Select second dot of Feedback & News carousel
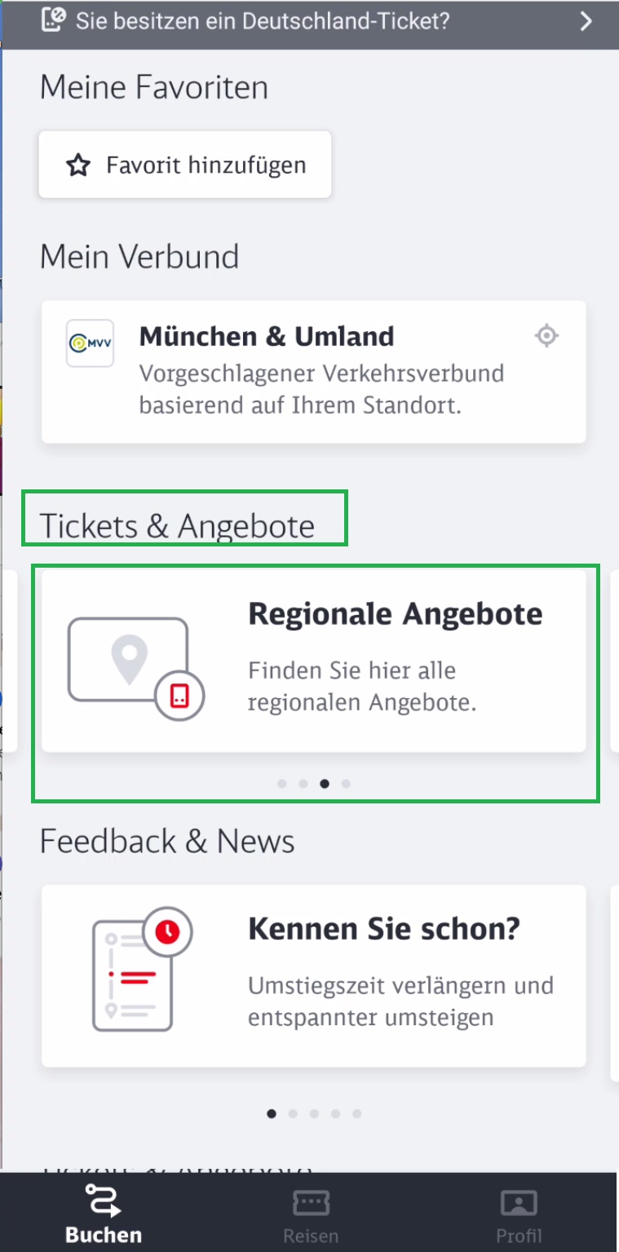 pos(293,1113)
